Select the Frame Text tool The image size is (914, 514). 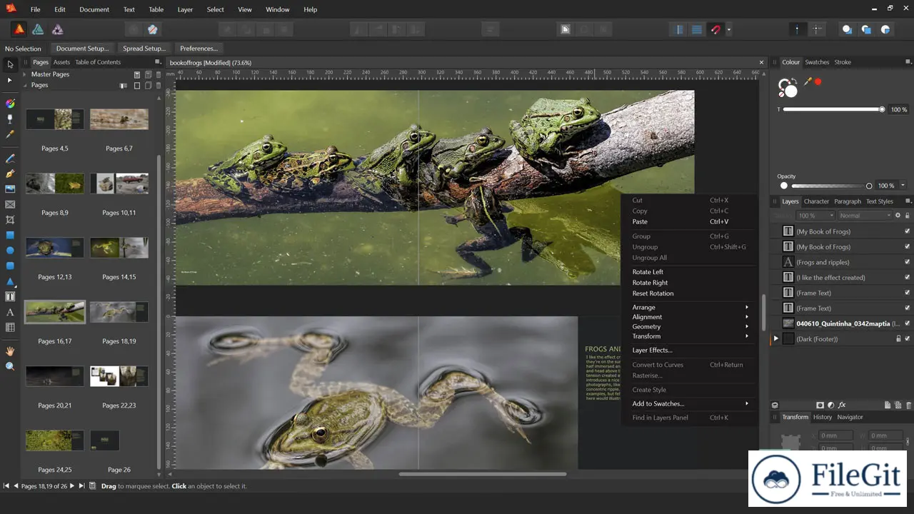click(x=10, y=296)
